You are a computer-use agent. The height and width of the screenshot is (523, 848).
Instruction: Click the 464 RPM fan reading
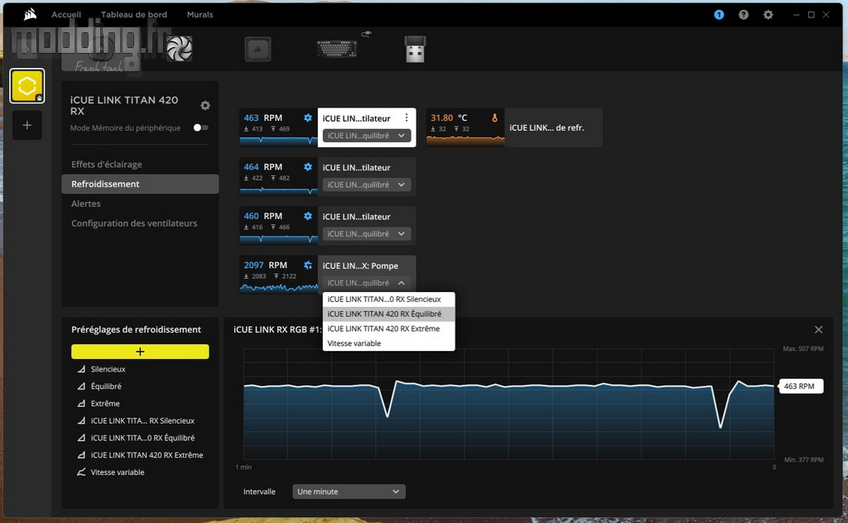point(263,167)
